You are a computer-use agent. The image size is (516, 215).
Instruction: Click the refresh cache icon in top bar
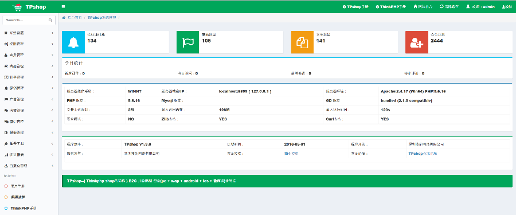(441, 6)
